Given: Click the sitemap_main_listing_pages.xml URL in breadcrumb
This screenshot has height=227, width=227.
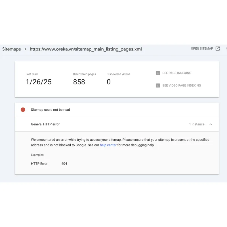Looking at the screenshot, I should pyautogui.click(x=86, y=49).
